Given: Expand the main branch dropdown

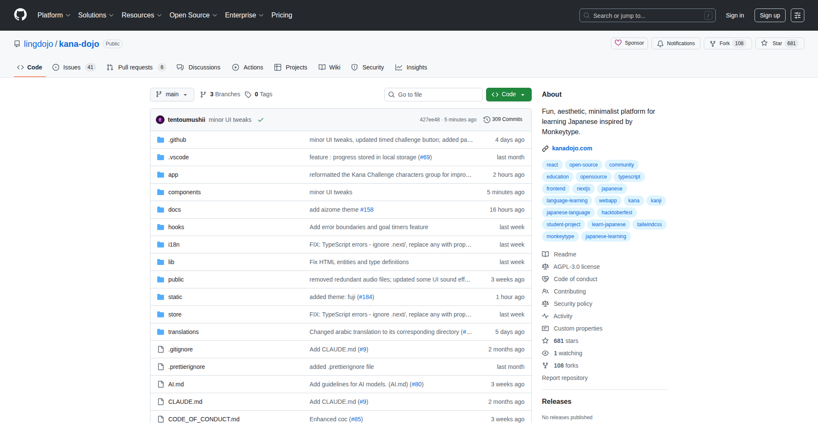Looking at the screenshot, I should (172, 95).
